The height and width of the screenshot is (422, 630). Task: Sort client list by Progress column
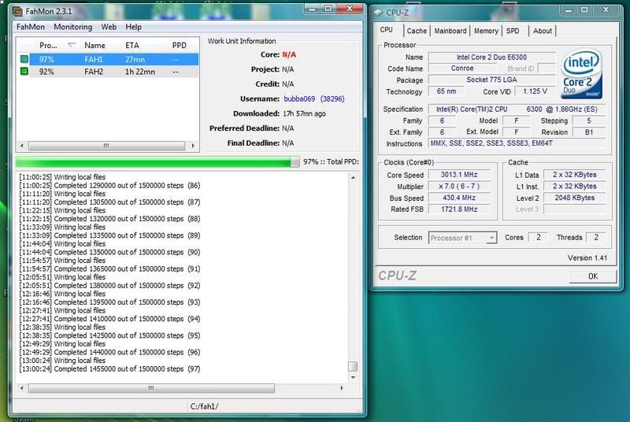pos(56,46)
